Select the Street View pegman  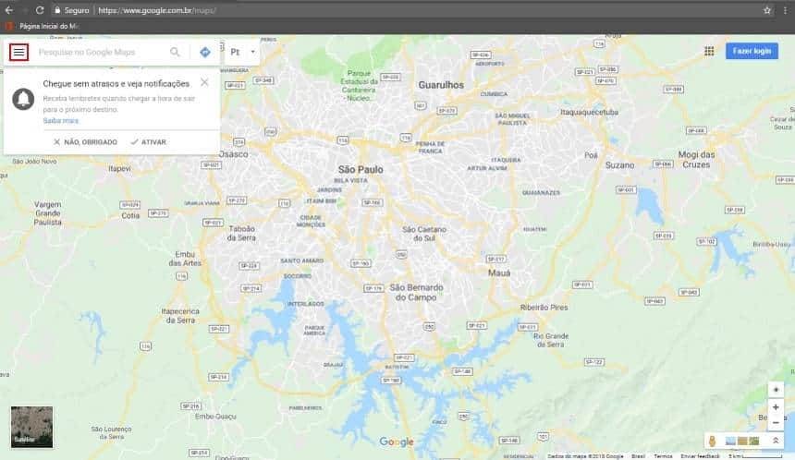[712, 441]
